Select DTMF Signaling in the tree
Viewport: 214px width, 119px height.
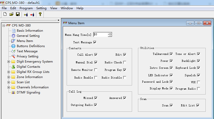28,92
